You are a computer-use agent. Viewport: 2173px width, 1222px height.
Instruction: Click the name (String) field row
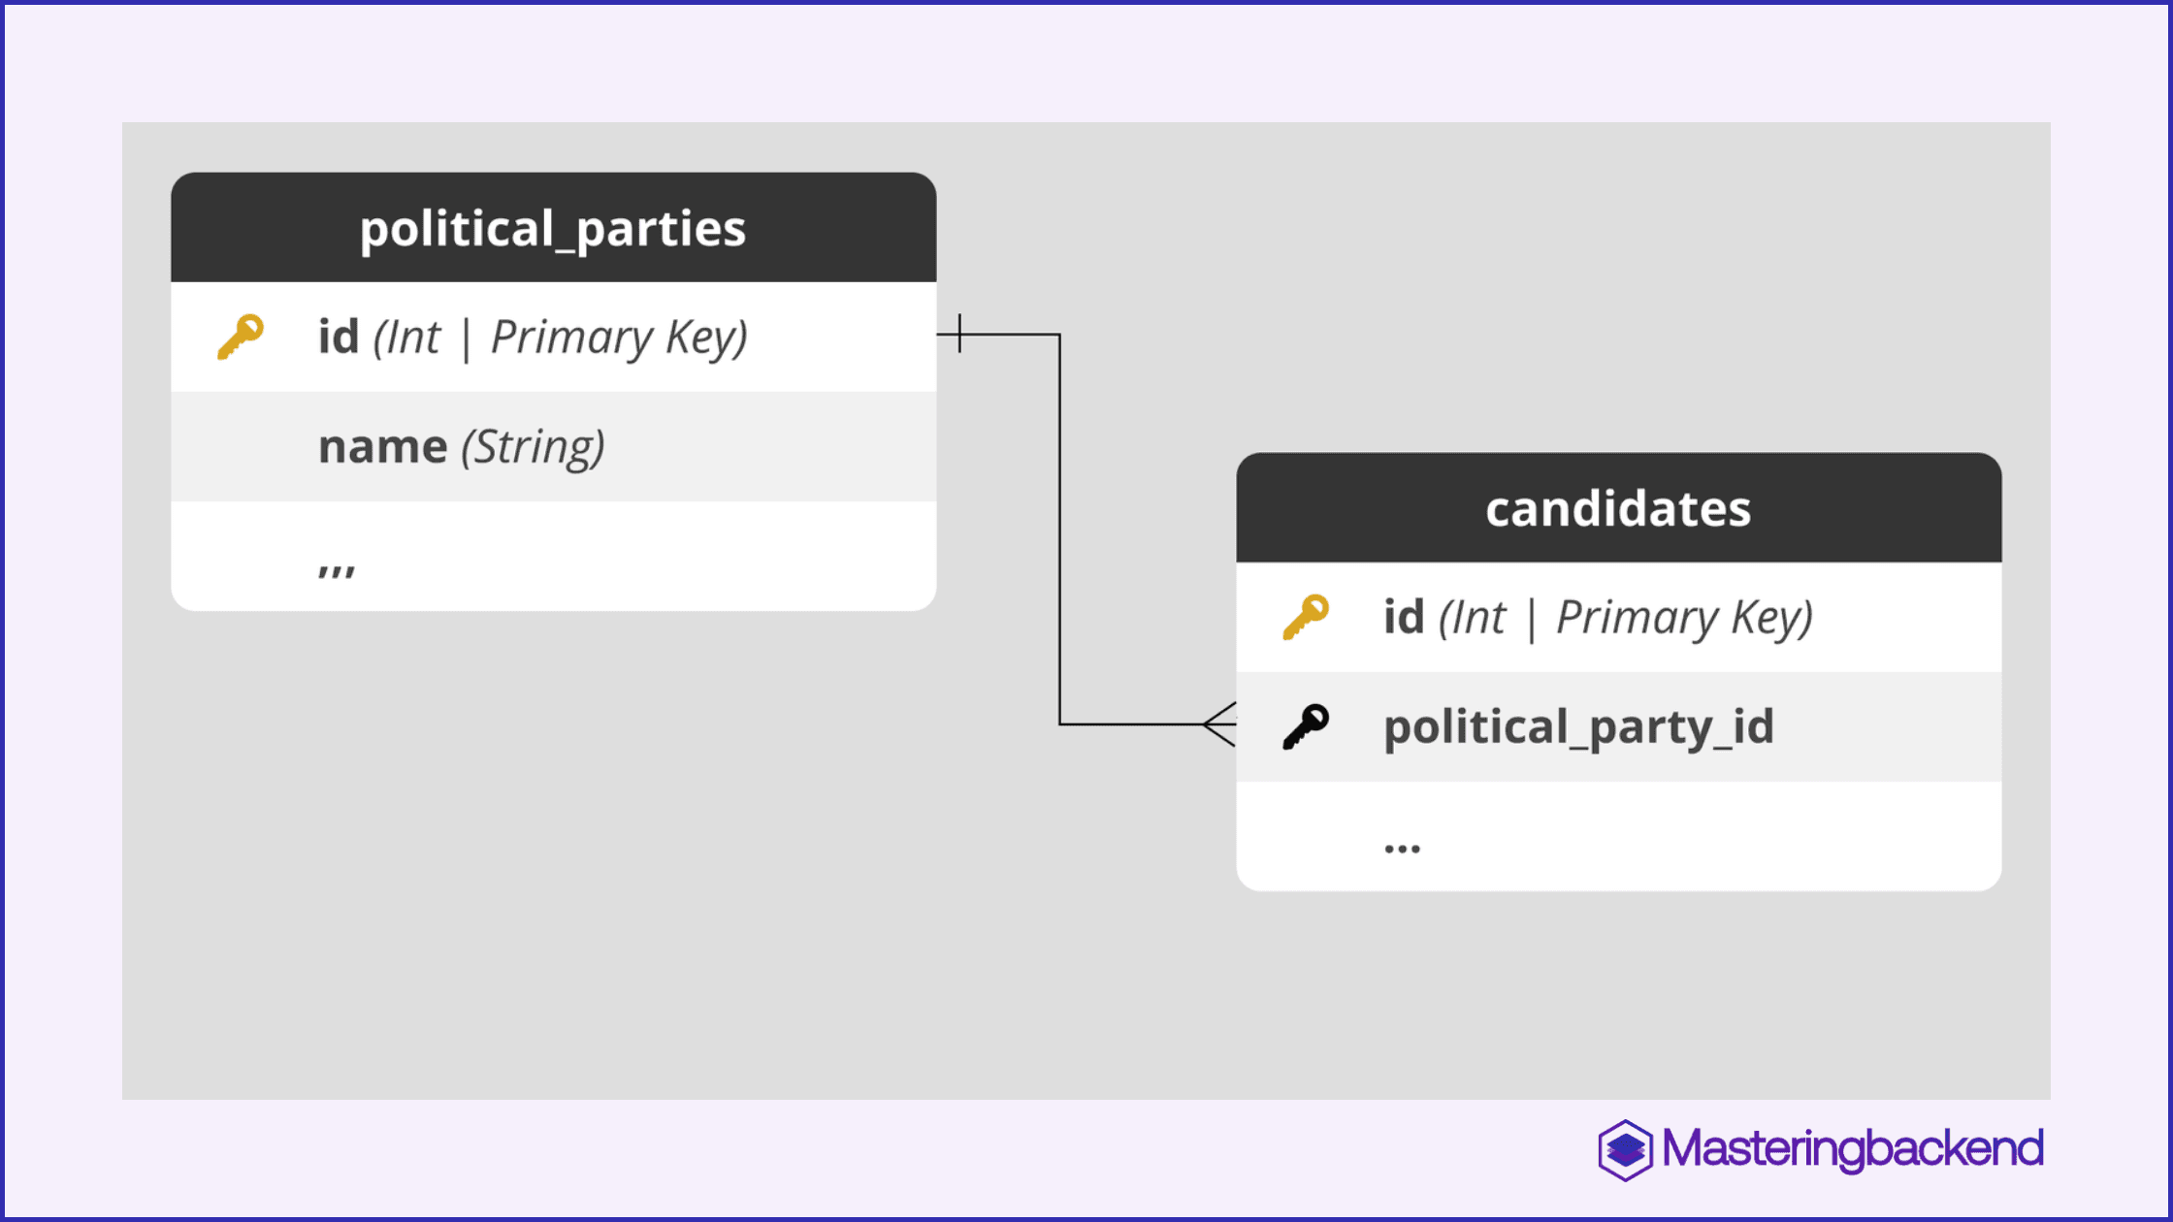[553, 446]
